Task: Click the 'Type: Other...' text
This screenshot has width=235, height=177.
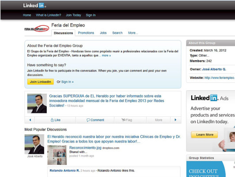Action: click(x=199, y=56)
